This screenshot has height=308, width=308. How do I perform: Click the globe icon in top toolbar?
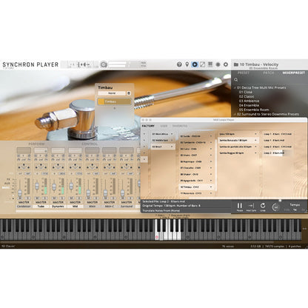click(x=218, y=64)
